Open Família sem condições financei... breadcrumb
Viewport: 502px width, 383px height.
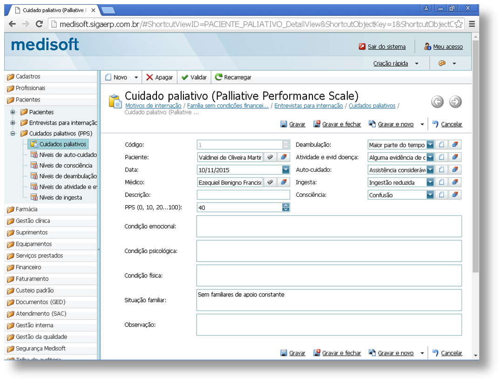[228, 106]
